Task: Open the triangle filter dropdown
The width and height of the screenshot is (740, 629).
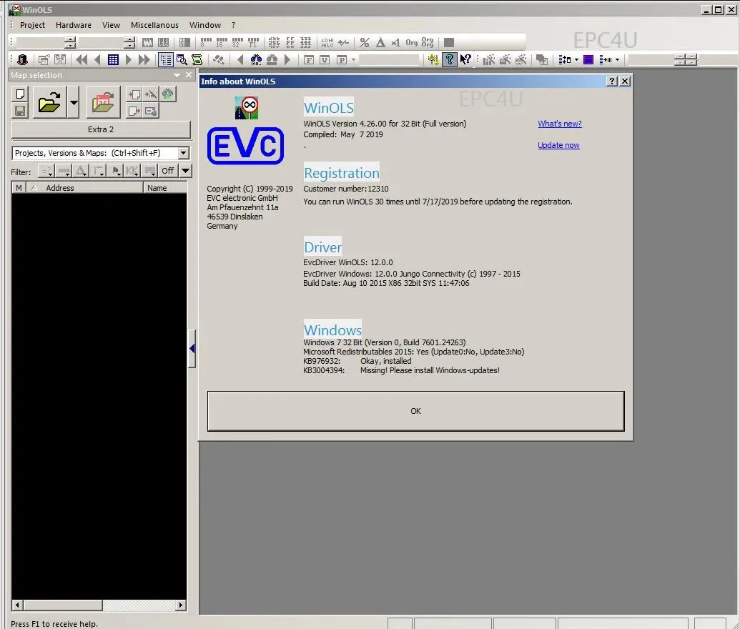Action: click(82, 170)
